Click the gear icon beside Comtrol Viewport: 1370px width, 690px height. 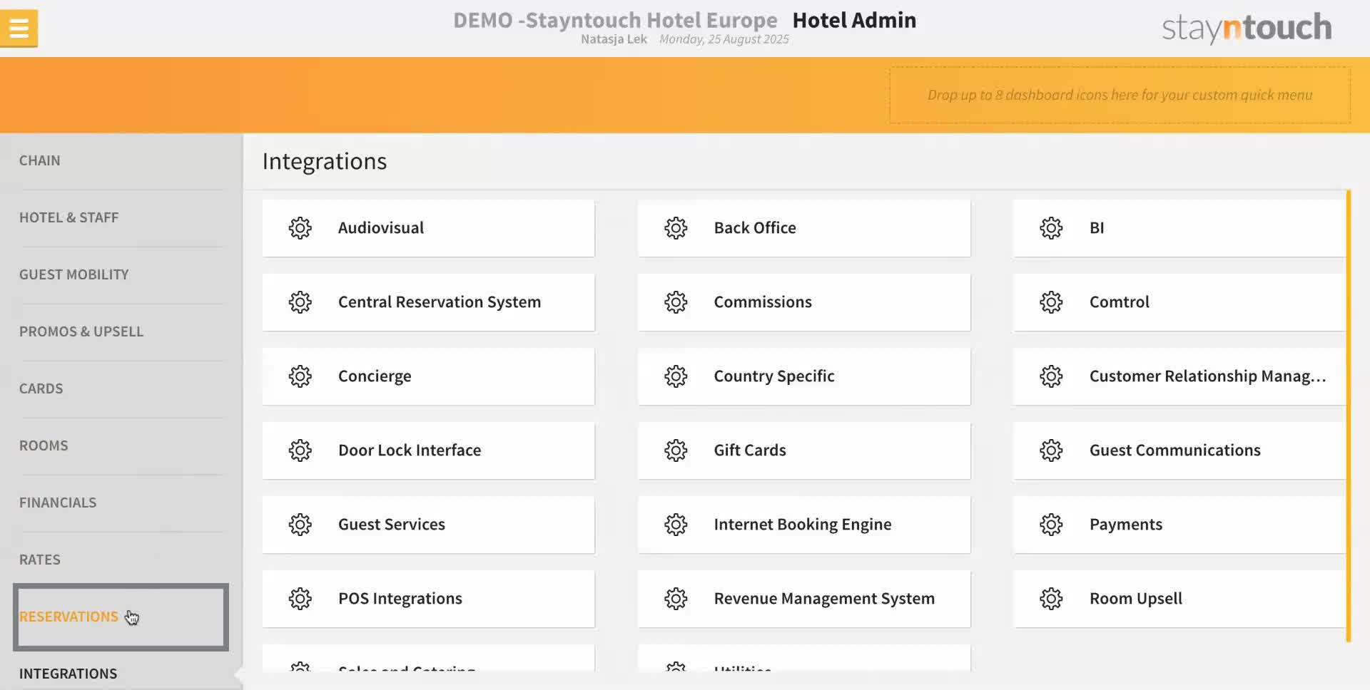1051,302
